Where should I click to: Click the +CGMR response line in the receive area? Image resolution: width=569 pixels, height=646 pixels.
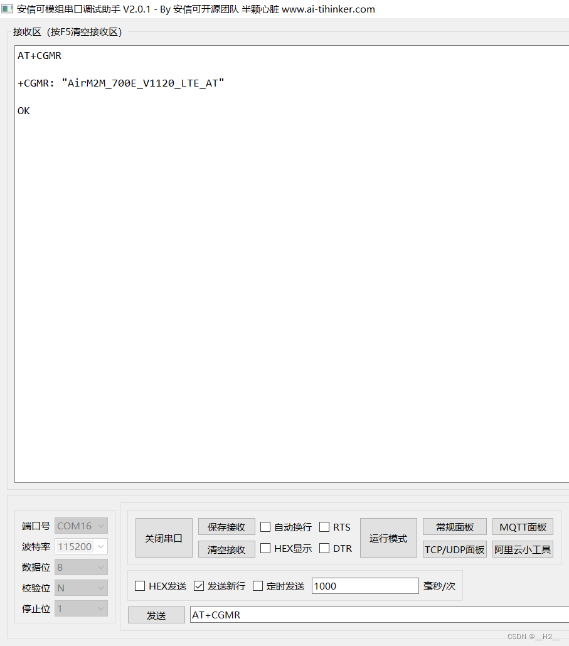tap(120, 83)
